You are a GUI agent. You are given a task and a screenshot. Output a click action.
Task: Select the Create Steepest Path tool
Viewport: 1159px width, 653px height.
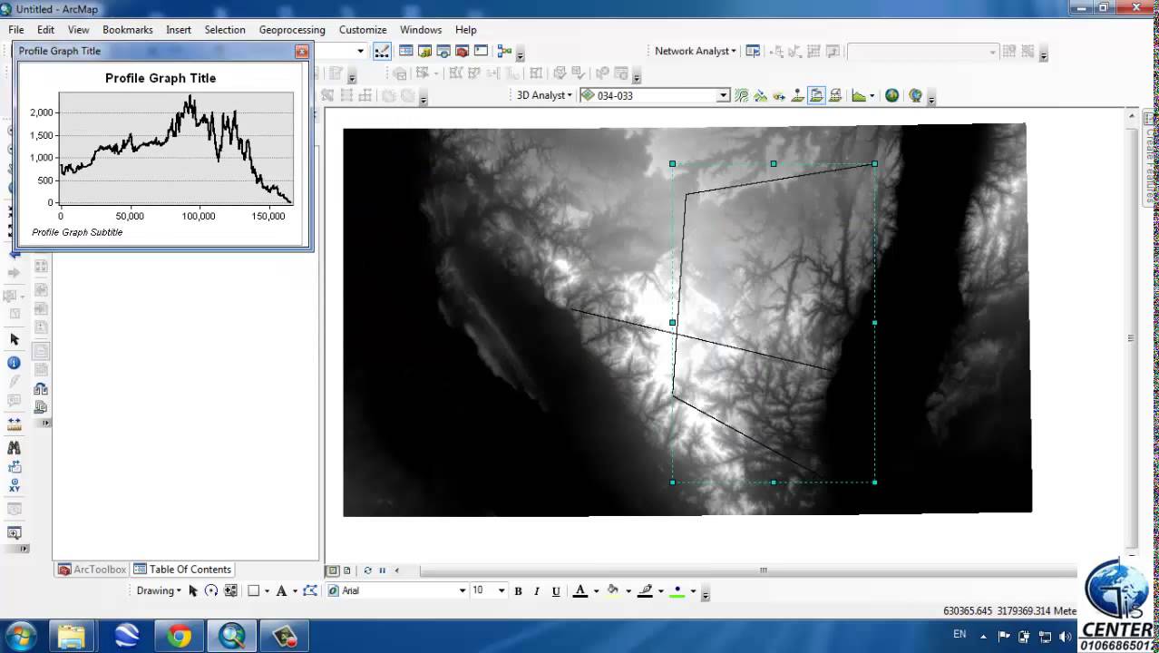(x=760, y=95)
